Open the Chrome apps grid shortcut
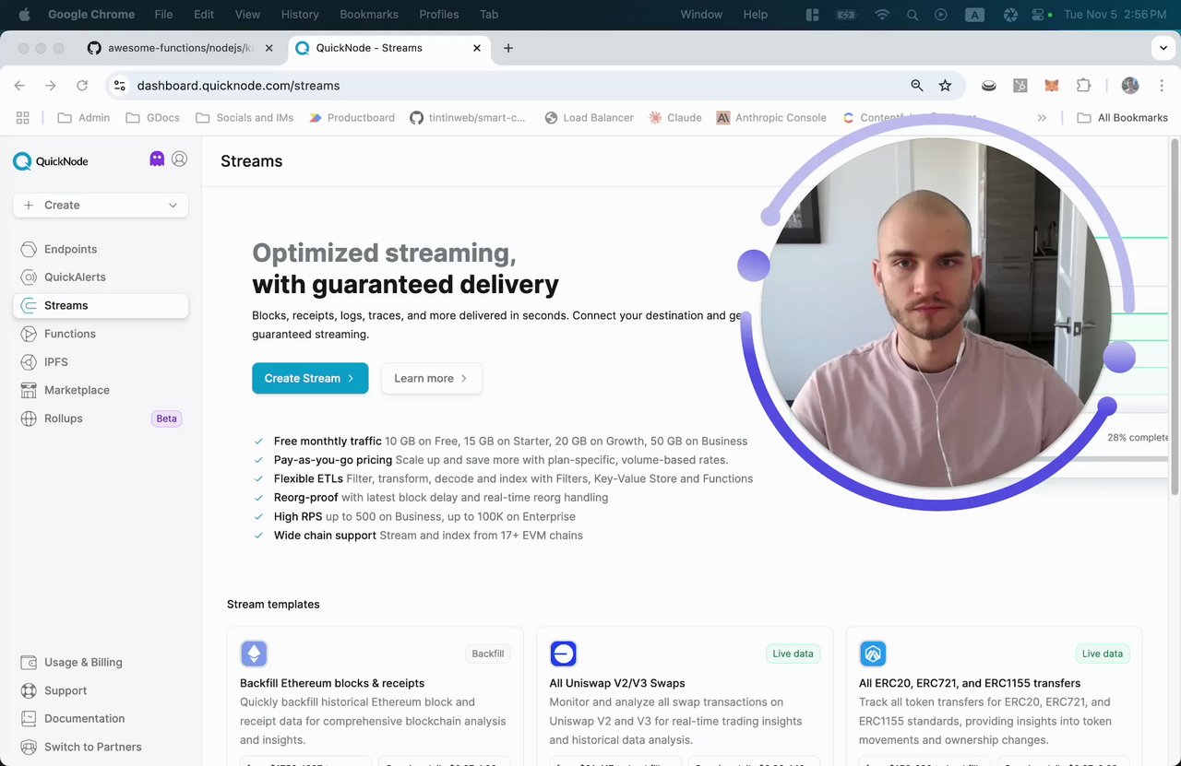This screenshot has height=766, width=1181. (23, 117)
